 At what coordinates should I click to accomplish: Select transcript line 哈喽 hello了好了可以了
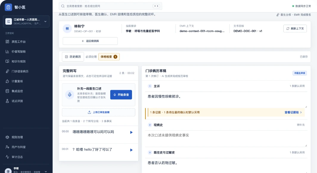(92, 150)
